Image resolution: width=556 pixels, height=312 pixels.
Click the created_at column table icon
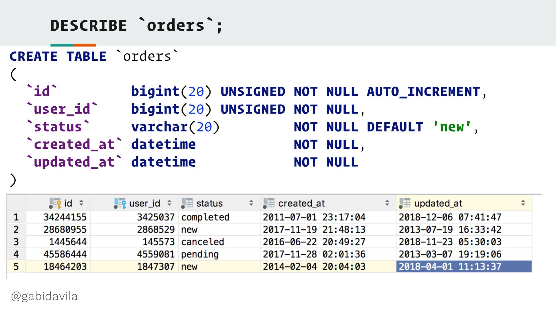point(268,203)
